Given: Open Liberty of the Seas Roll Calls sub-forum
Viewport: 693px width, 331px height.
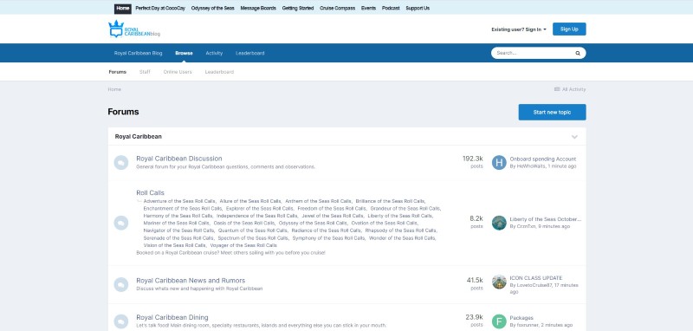Looking at the screenshot, I should (x=399, y=216).
